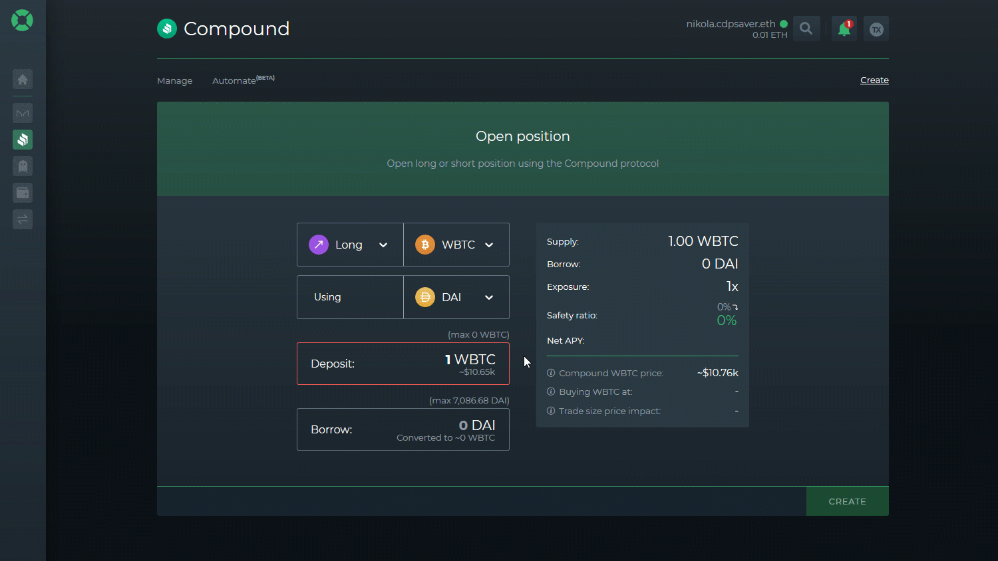Click info icon for Buying WBTC at

pos(551,392)
